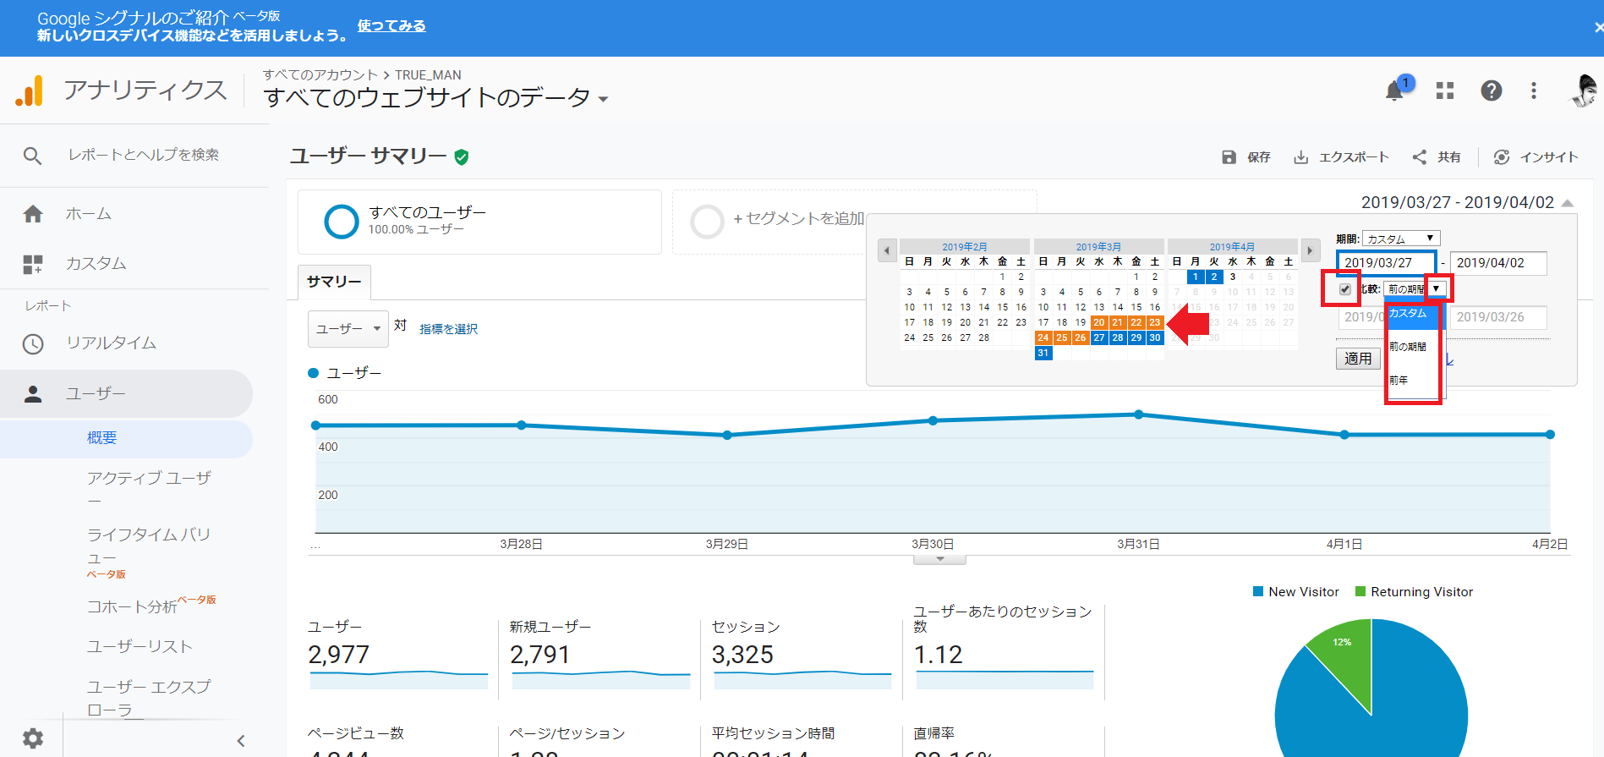Expand the すべてのウェブサイトのデータ view selector
This screenshot has height=757, width=1604.
point(603,99)
